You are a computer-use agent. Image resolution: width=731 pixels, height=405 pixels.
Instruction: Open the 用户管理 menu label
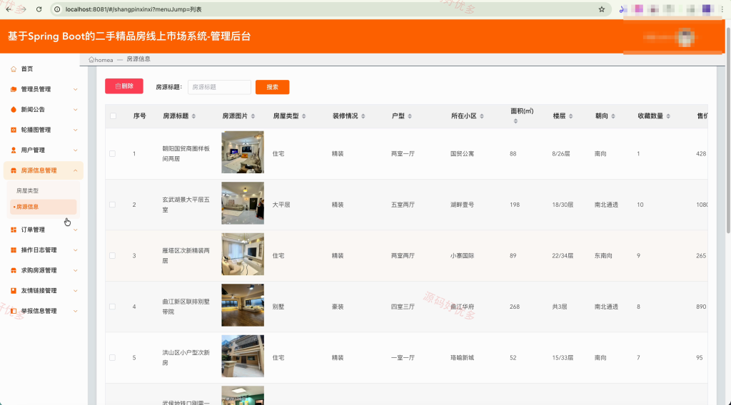(x=33, y=150)
